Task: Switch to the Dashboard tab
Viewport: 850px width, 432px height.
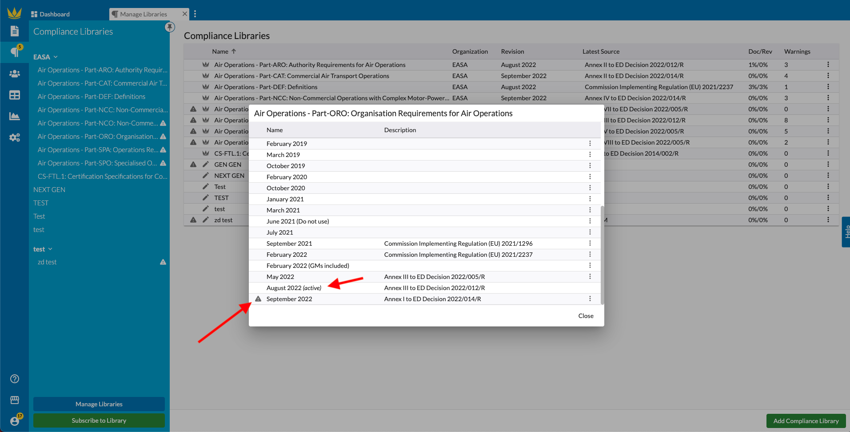Action: pos(50,14)
